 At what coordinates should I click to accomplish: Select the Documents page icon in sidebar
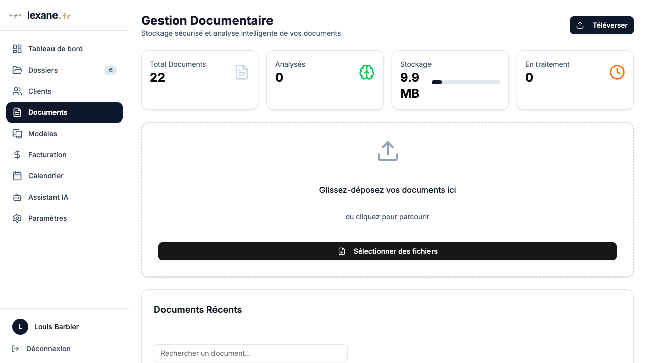(17, 112)
